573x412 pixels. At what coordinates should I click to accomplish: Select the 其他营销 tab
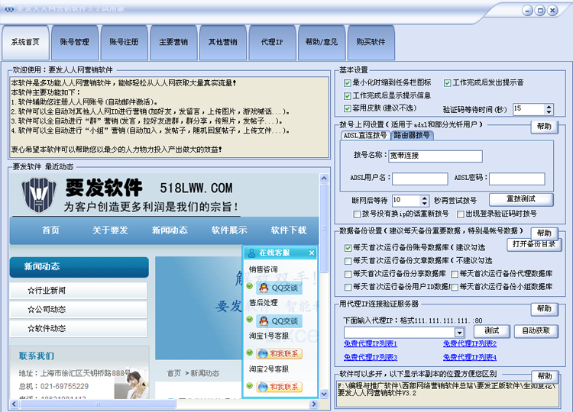pyautogui.click(x=223, y=42)
